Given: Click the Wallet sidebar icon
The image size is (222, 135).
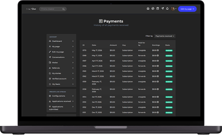Looking at the screenshot, I should point(50,63).
